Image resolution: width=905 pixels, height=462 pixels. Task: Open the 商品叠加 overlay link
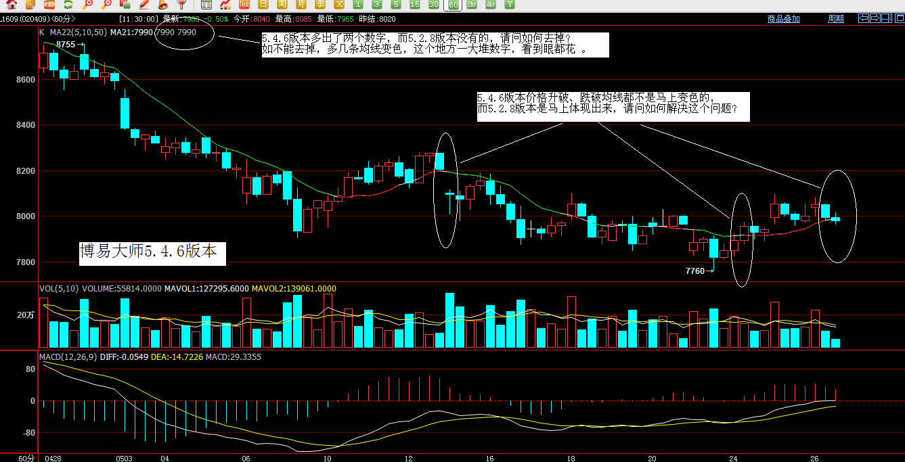[x=783, y=19]
